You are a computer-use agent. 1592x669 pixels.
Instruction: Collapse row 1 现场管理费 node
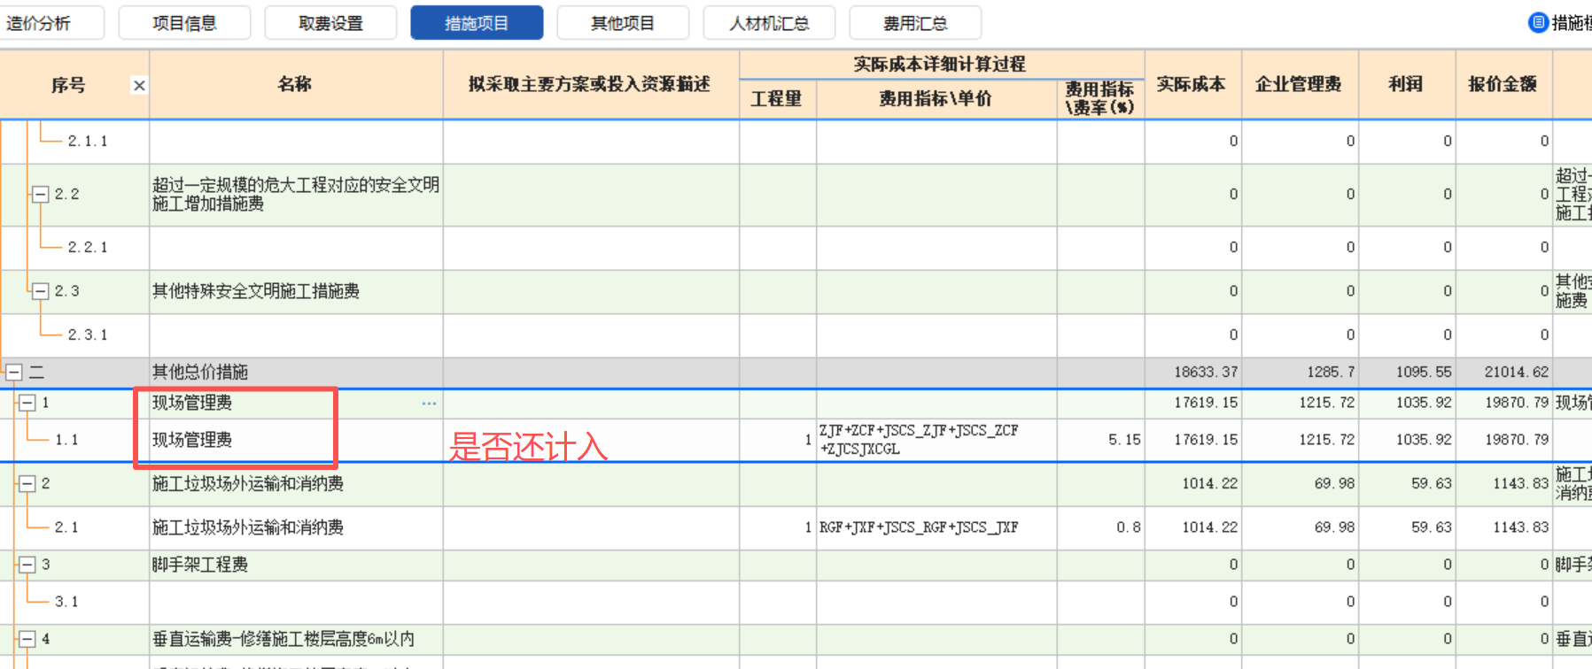[x=27, y=403]
